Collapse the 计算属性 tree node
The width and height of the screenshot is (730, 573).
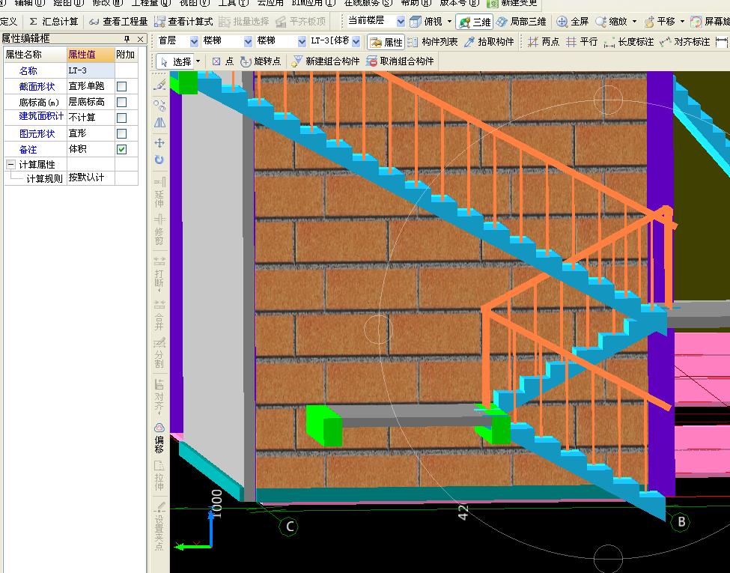[x=10, y=164]
